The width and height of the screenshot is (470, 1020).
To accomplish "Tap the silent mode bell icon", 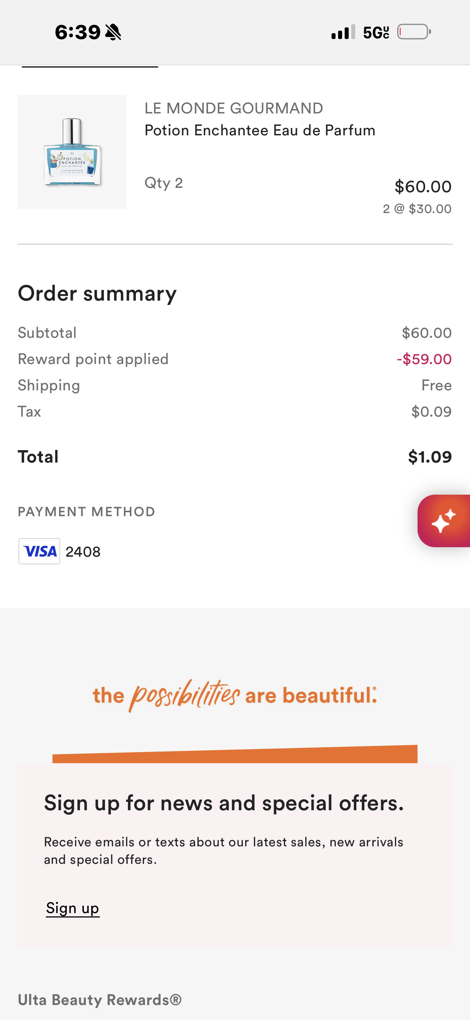I will [113, 32].
